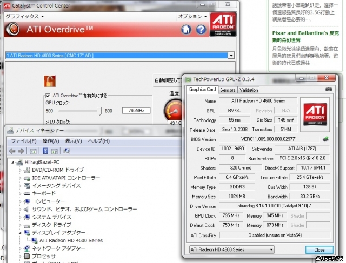Click the processor (プロセッサ) chip icon
Viewport: 346px width, 263px height.
click(x=26, y=256)
